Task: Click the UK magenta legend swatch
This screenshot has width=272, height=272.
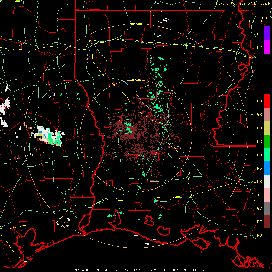Action: coord(267,47)
